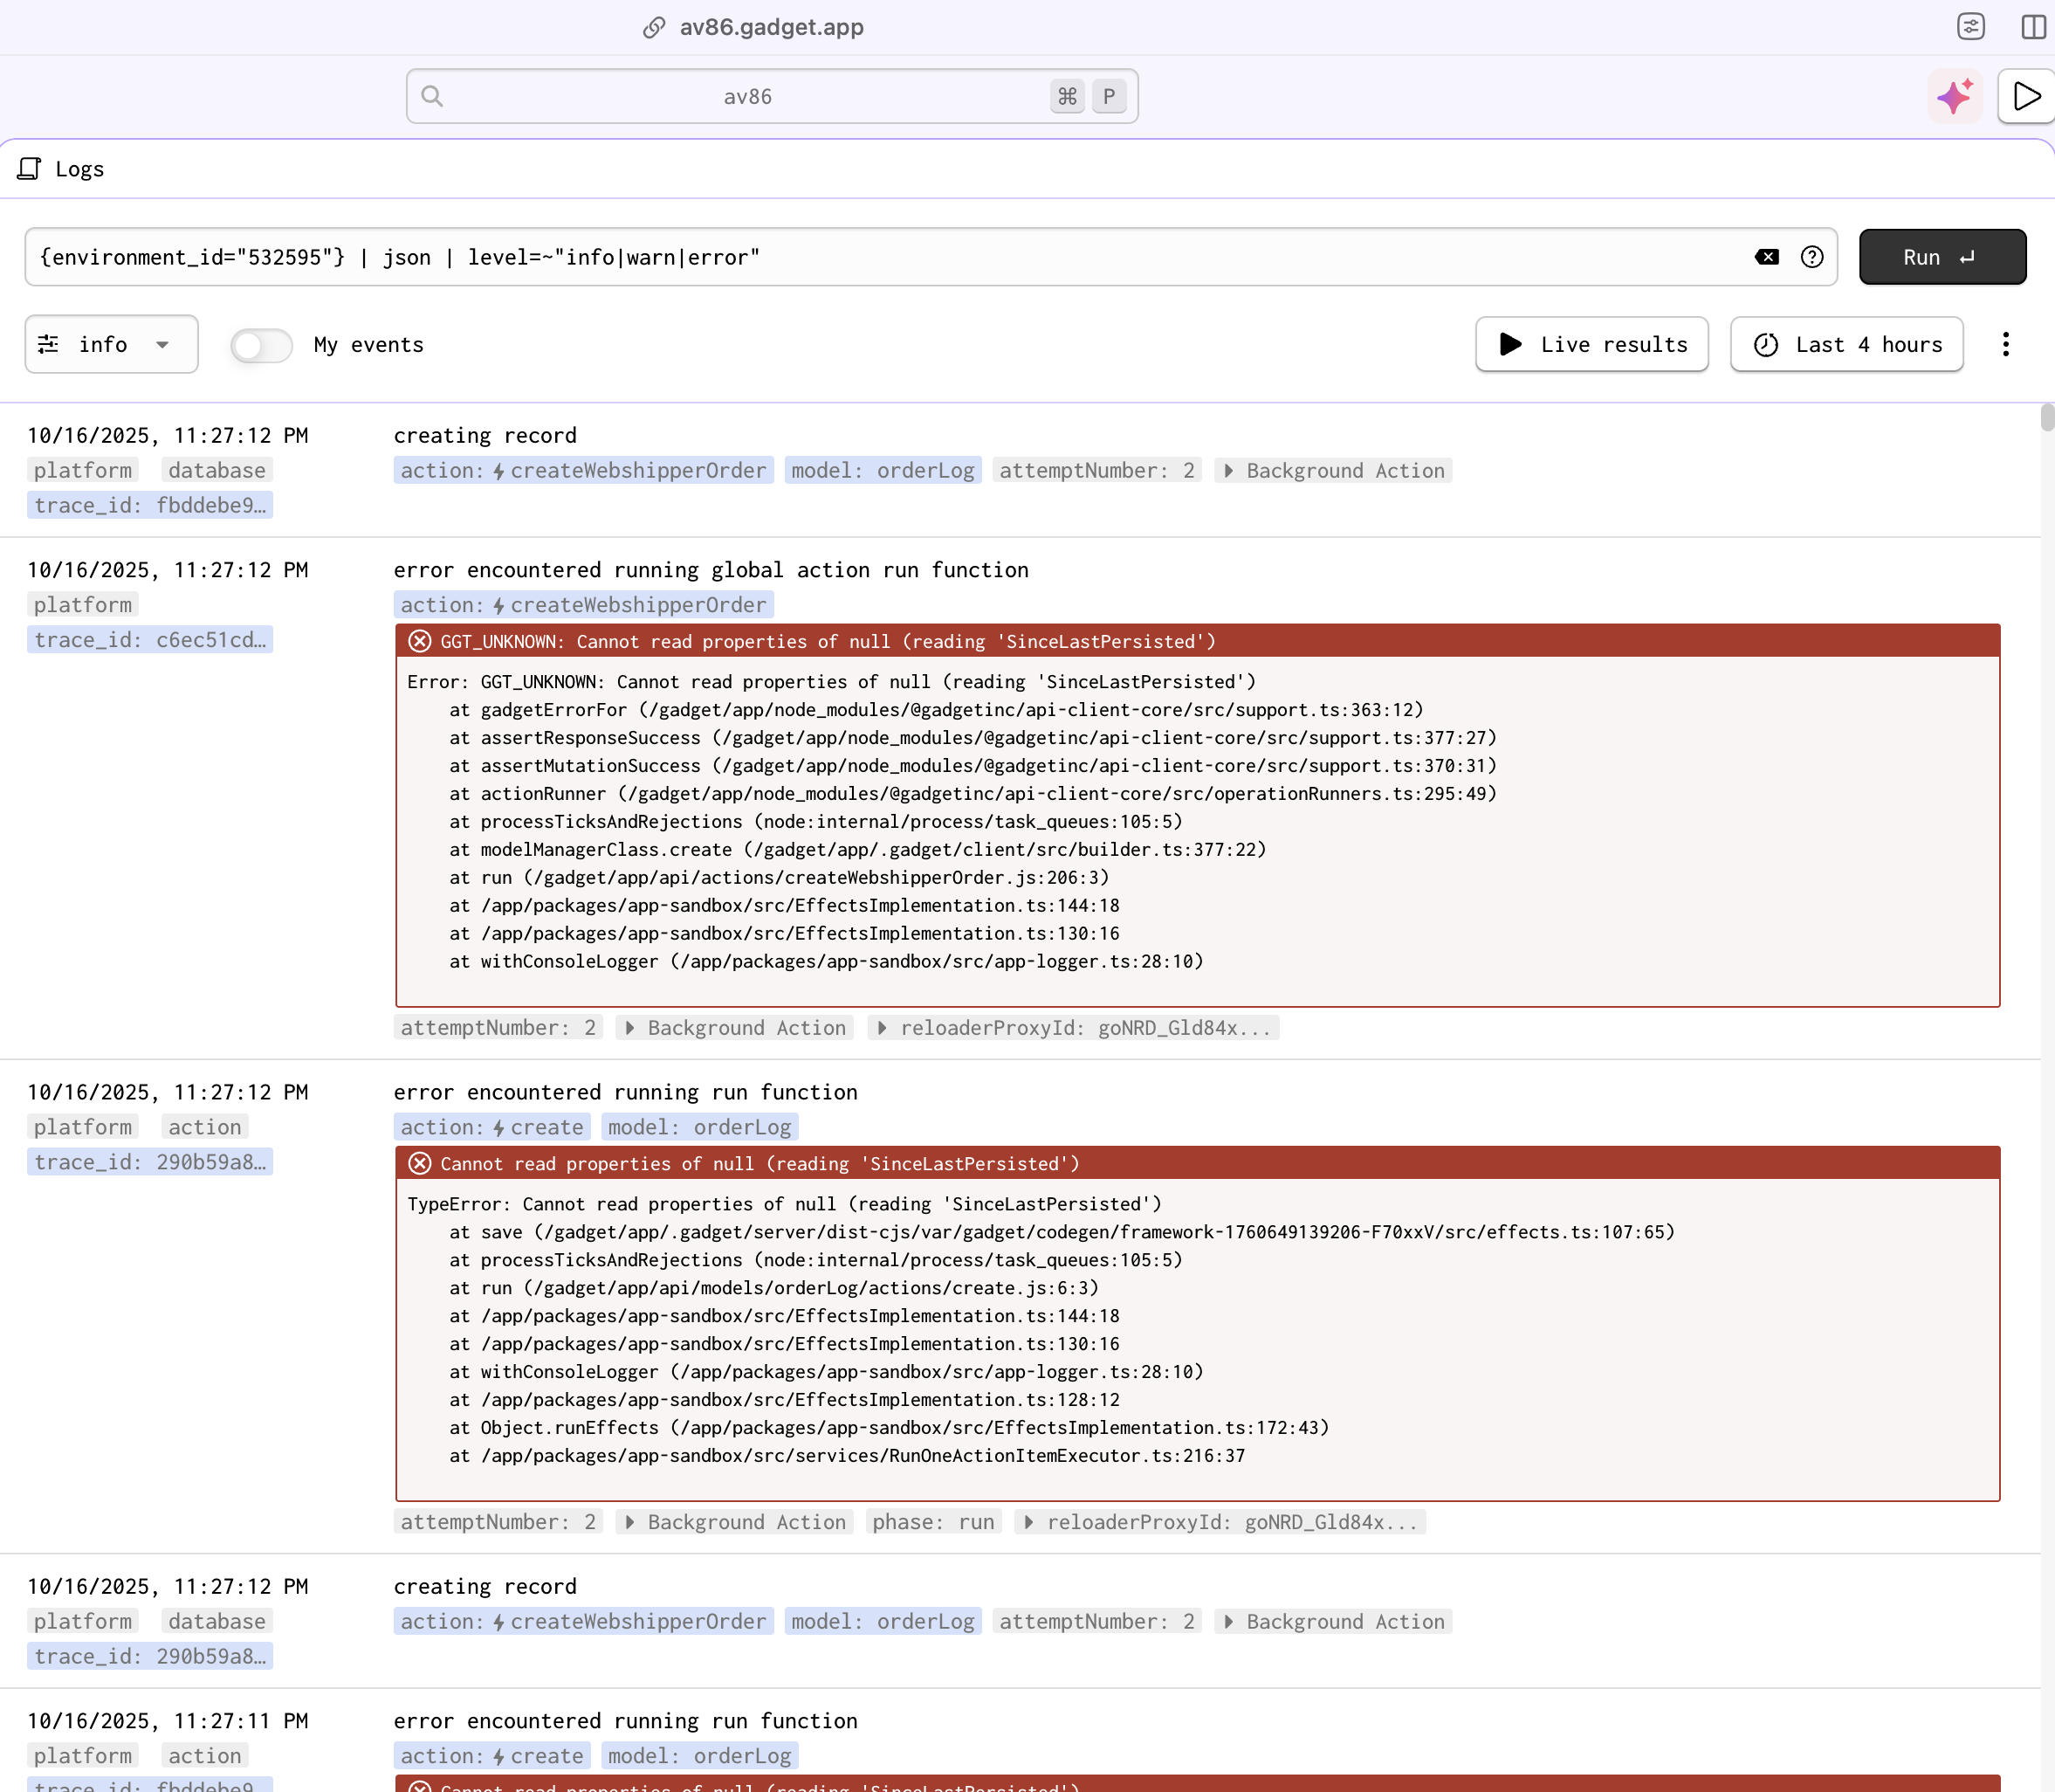Open the kebab menu beside Last 4 hours
Image resolution: width=2055 pixels, height=1792 pixels.
point(2006,344)
